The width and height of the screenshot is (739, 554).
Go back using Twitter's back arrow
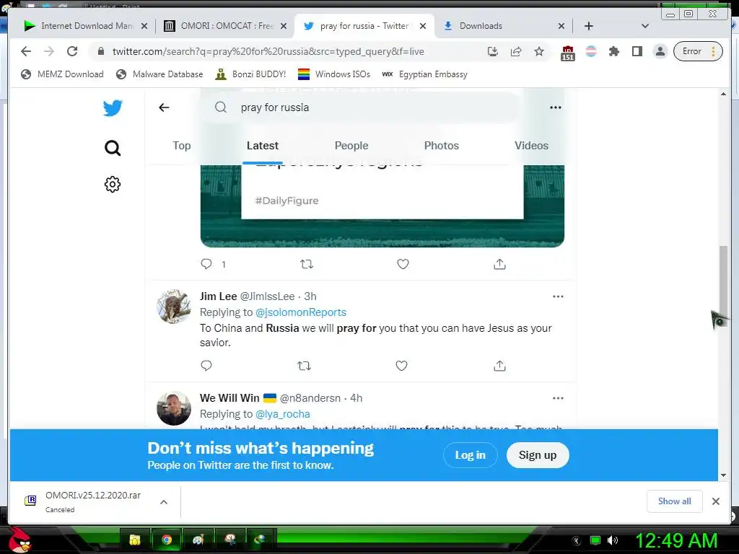[164, 107]
